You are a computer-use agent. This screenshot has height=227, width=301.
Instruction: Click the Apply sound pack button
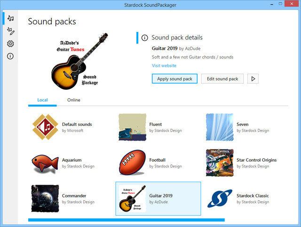click(x=174, y=78)
